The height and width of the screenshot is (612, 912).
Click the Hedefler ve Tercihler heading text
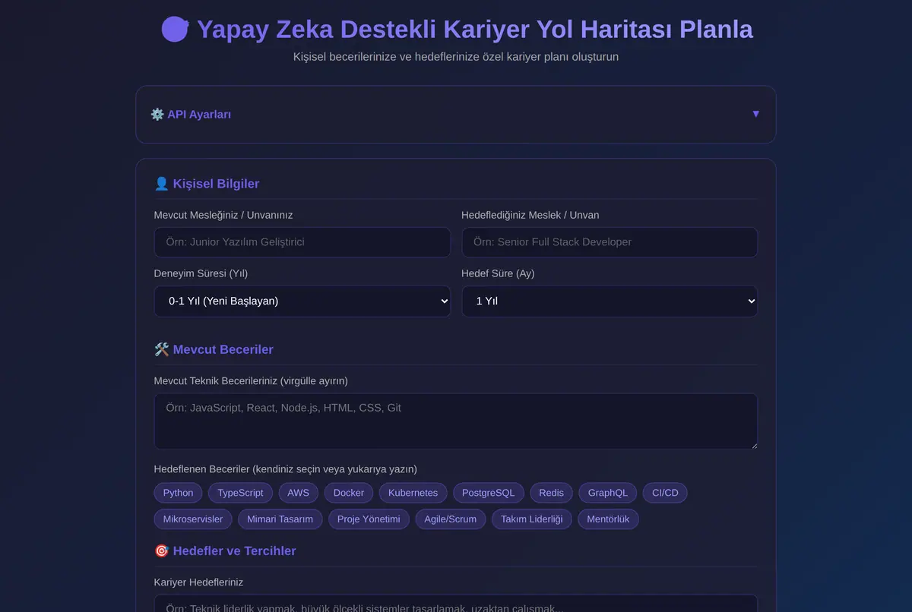(234, 551)
